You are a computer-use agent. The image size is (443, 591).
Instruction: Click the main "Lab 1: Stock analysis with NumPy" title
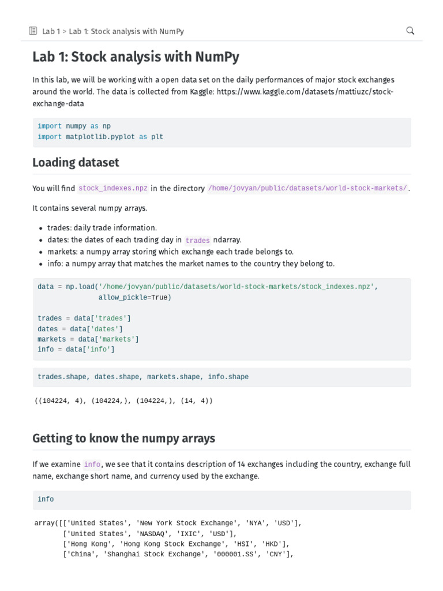coord(136,57)
